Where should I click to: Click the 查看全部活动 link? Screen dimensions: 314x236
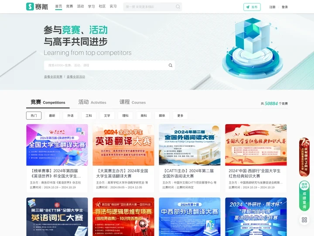click(x=76, y=76)
